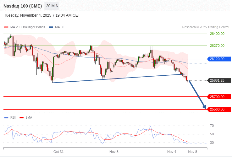
Task: Select the blue 26120.00 pivot price tag
Action: [219, 59]
